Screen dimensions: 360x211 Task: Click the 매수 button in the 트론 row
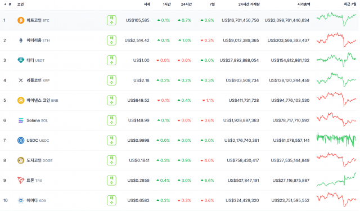pos(111,180)
